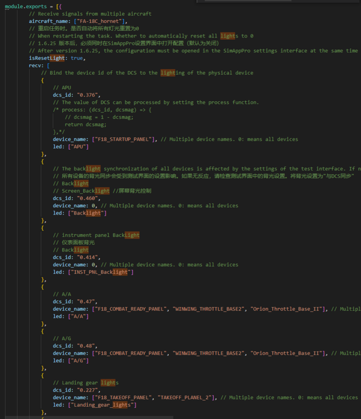Viewport: 361px width, 419px height.
Task: Click the 'isResetLight' property key
Action: coord(46,58)
